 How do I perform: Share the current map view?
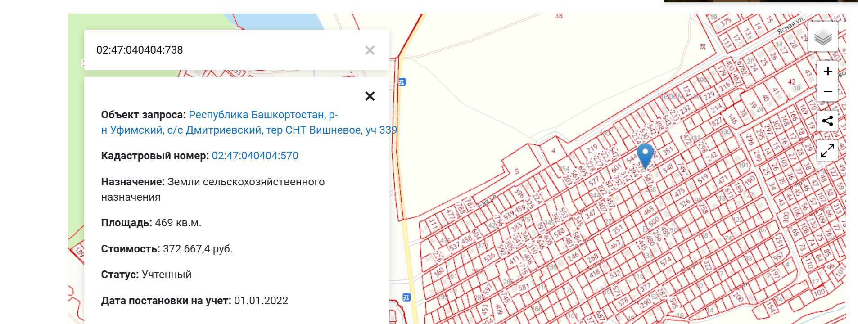[x=827, y=121]
